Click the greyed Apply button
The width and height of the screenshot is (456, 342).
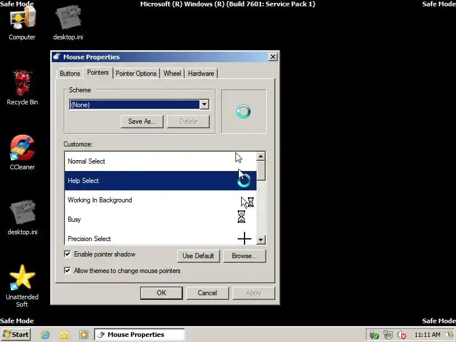point(254,293)
